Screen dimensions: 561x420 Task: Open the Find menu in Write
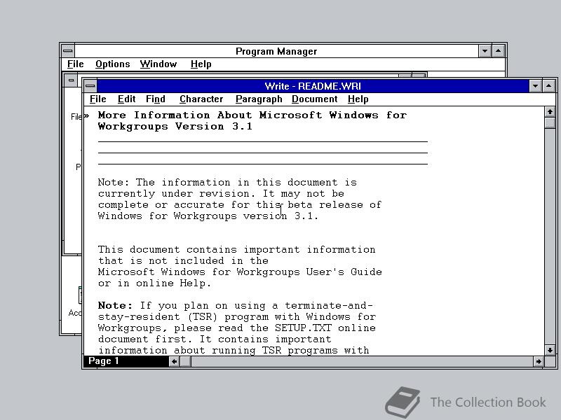pyautogui.click(x=155, y=99)
